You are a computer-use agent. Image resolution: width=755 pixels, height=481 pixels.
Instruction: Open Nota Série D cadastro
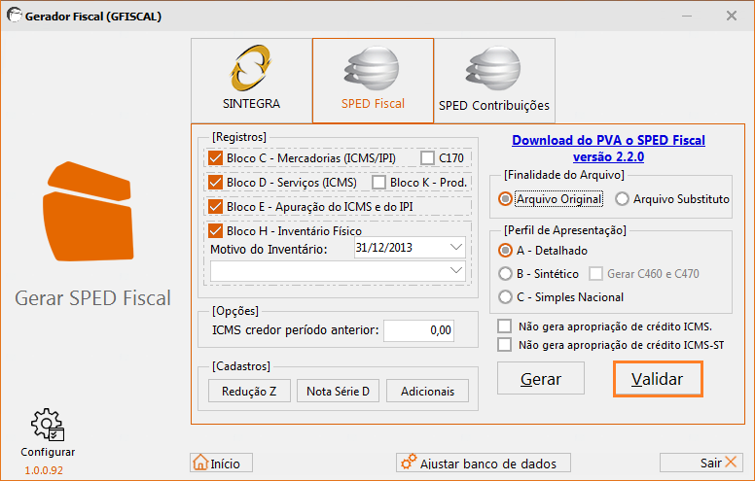click(x=338, y=391)
